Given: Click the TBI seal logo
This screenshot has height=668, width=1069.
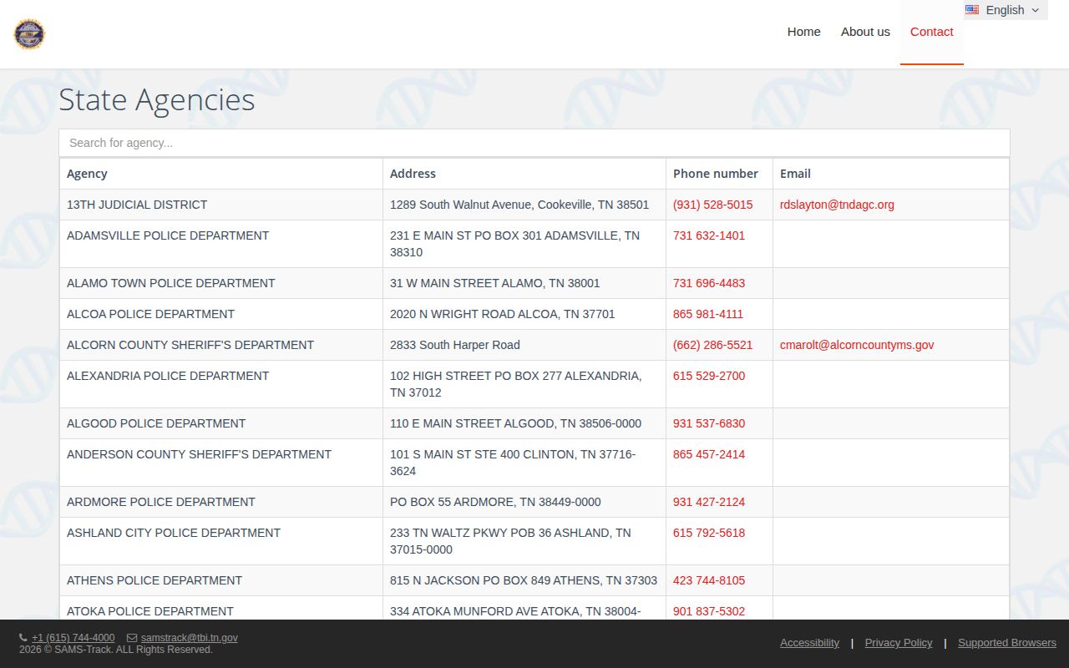Looking at the screenshot, I should click(29, 34).
